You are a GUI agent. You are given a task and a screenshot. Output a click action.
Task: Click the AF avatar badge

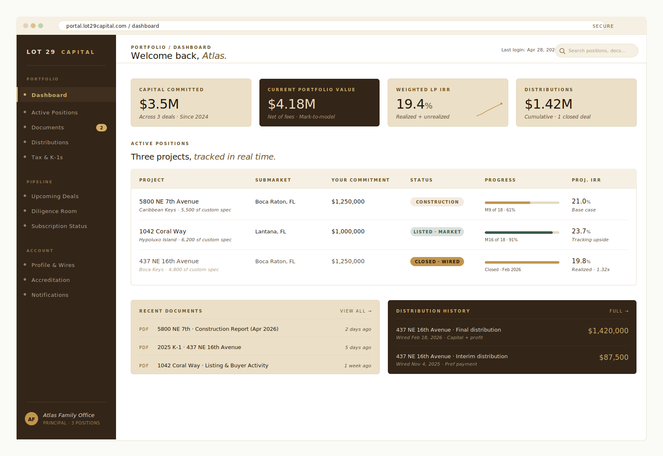coord(31,419)
